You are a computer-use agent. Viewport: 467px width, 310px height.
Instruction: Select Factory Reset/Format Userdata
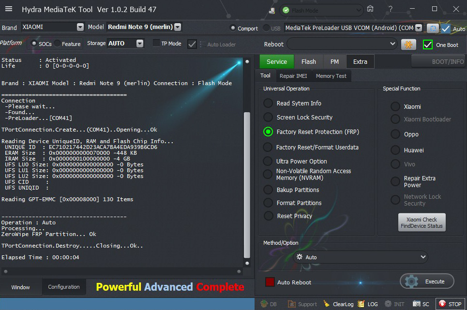point(268,147)
